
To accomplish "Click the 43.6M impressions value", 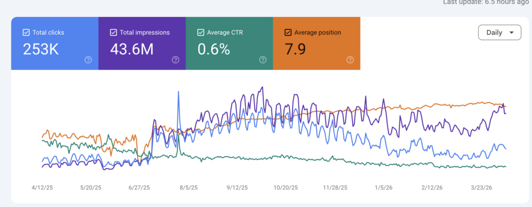I will [x=132, y=49].
